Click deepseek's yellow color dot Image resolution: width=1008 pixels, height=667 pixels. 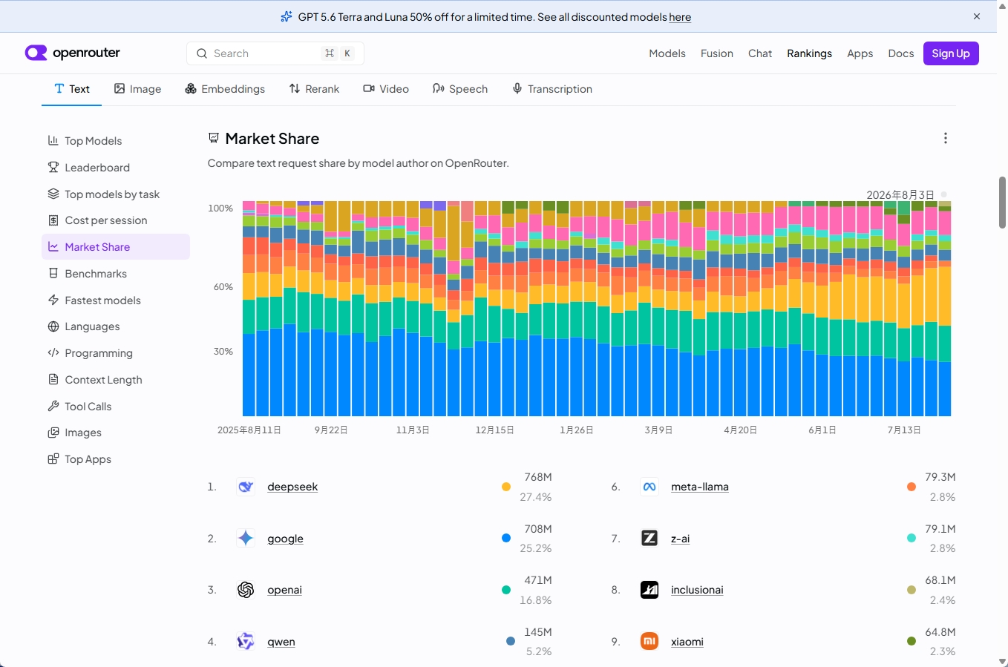point(506,487)
